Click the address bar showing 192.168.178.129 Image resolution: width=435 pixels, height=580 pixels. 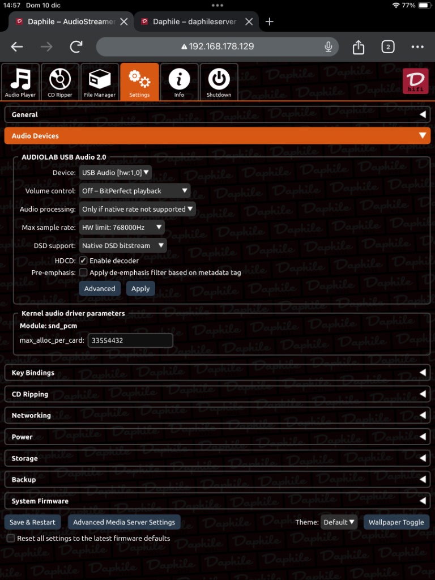tap(217, 46)
